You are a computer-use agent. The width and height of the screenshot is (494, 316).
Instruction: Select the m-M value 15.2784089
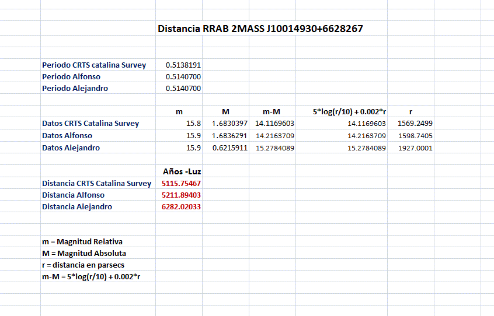point(274,148)
